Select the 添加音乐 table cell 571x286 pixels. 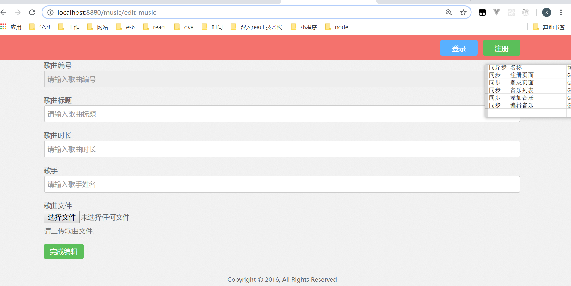coord(538,97)
